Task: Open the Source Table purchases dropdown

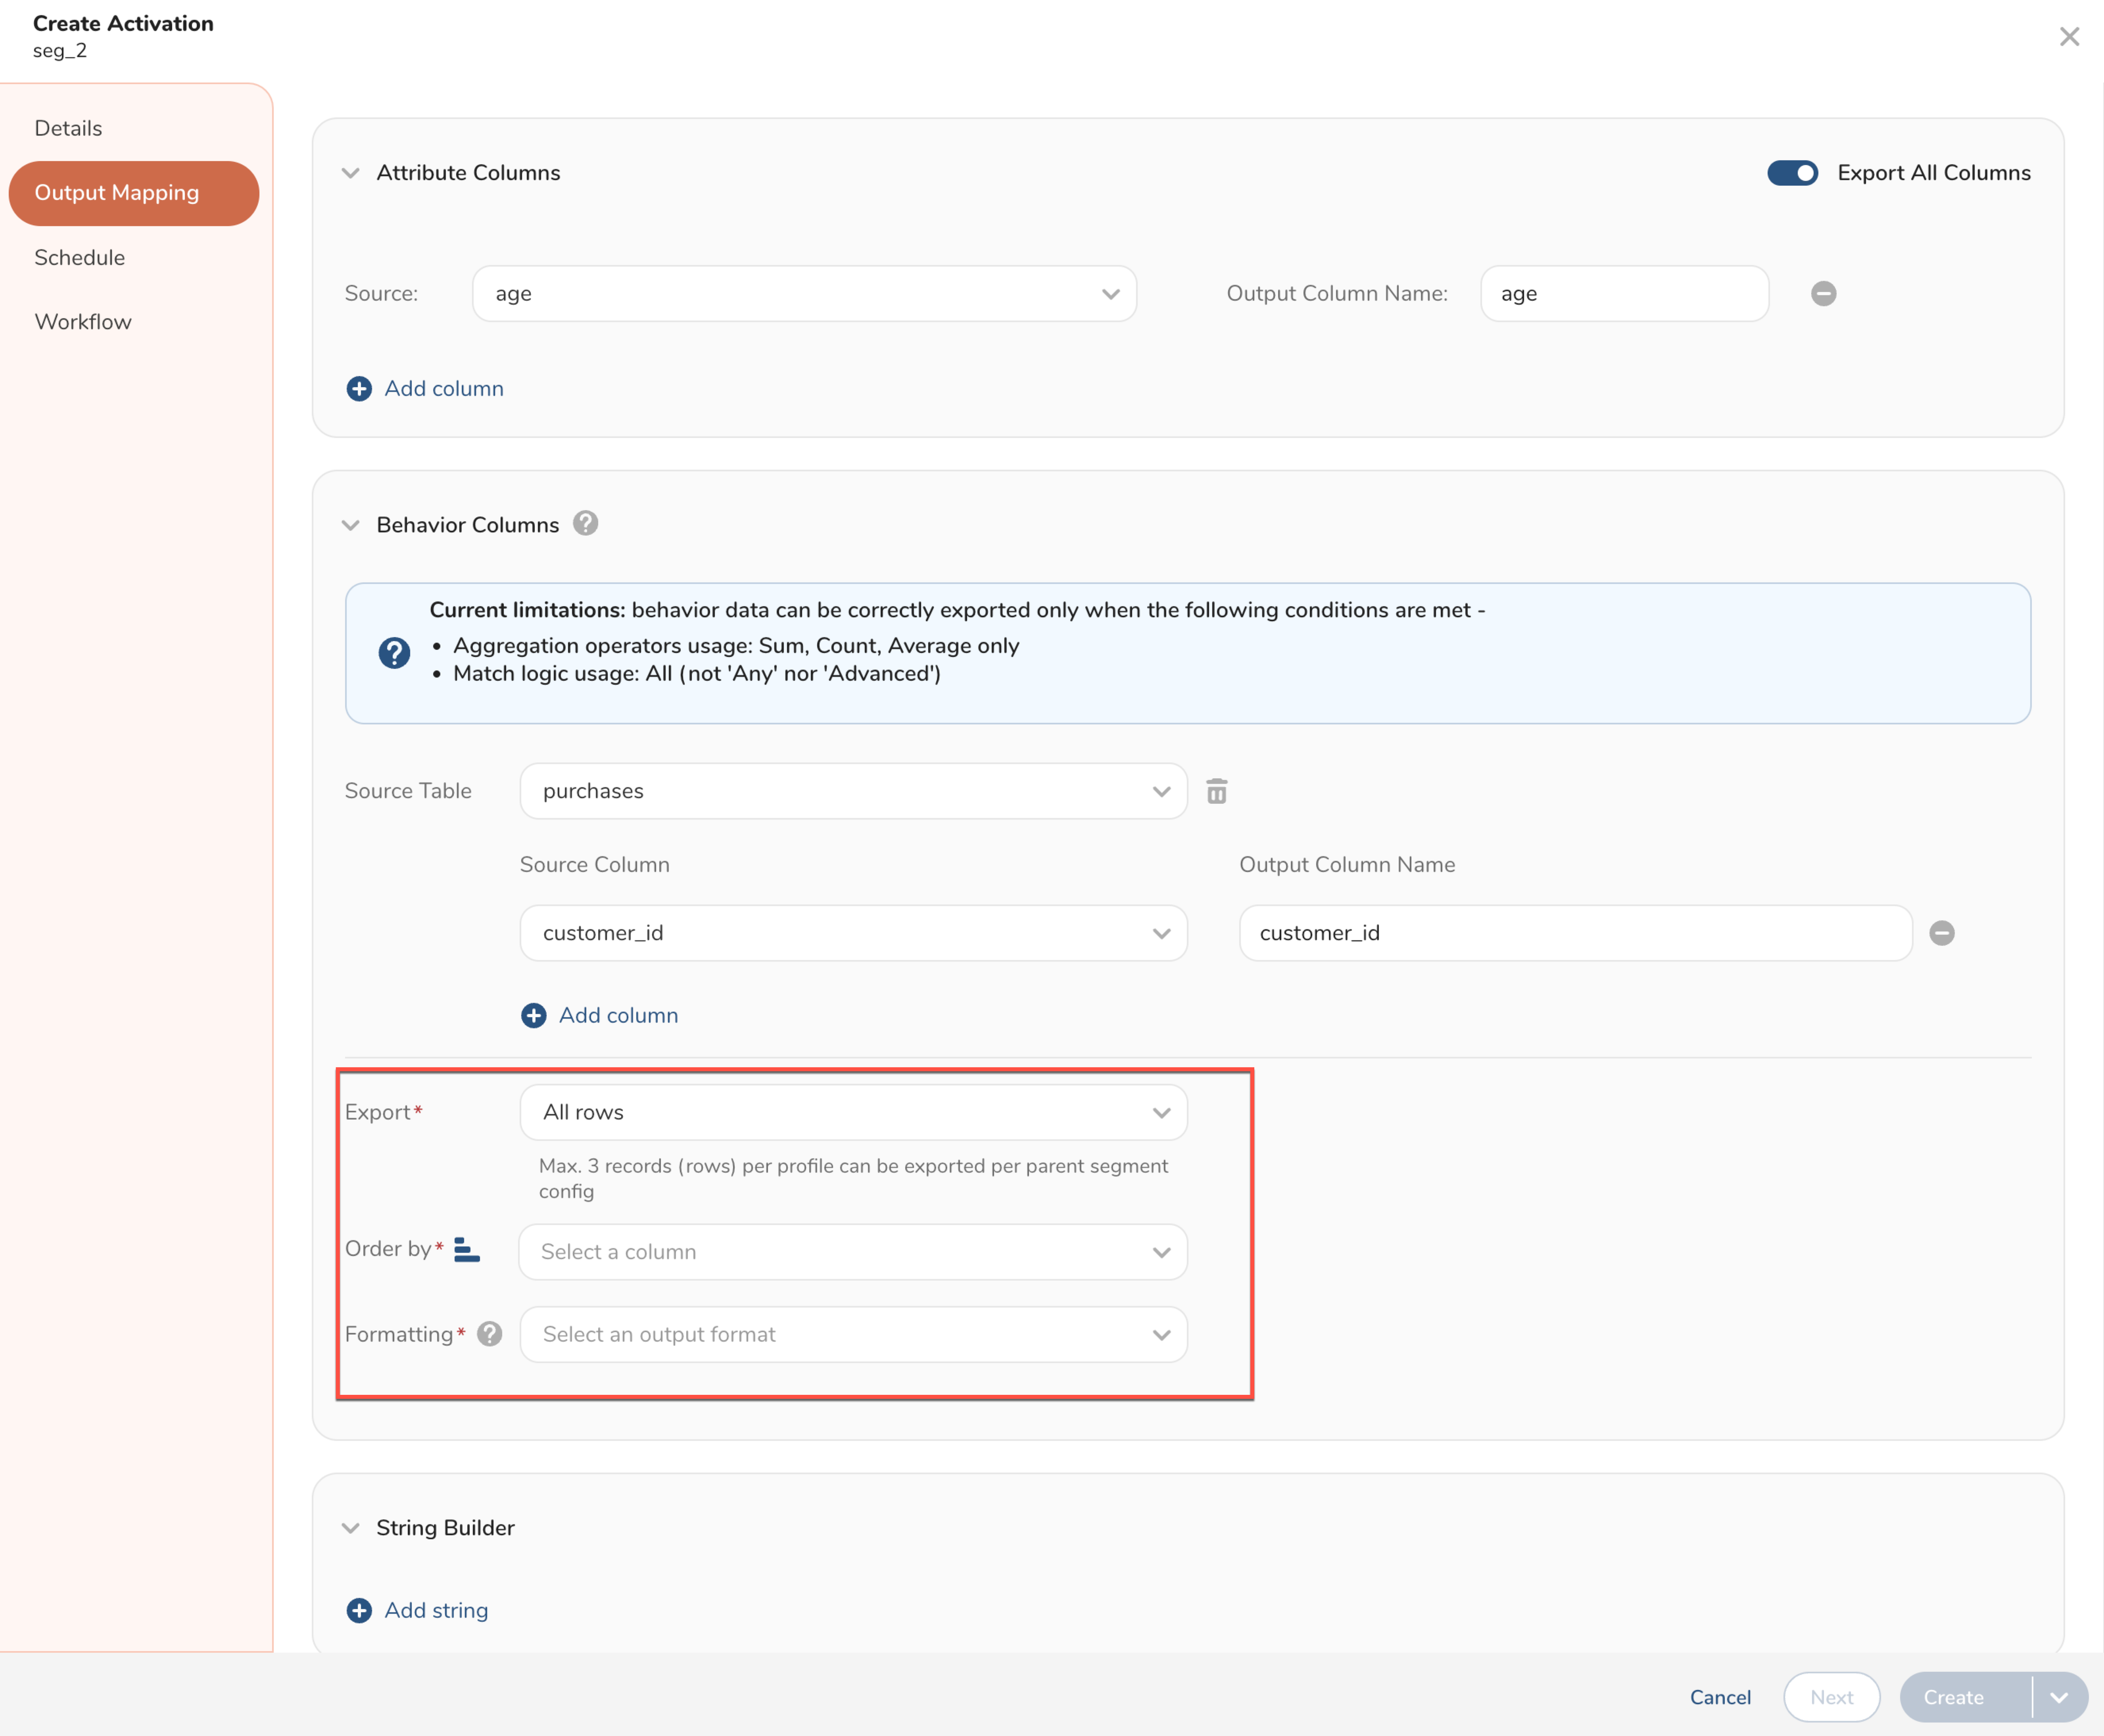Action: point(853,791)
